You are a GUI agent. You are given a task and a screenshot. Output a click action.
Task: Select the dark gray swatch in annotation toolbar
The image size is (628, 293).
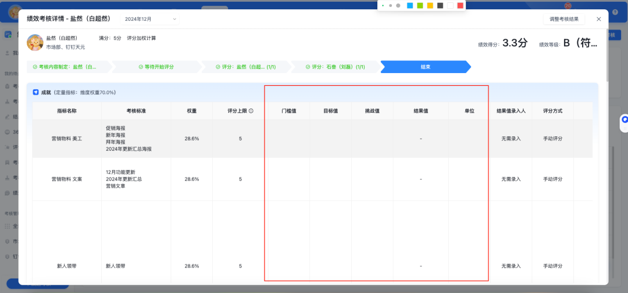coord(440,5)
